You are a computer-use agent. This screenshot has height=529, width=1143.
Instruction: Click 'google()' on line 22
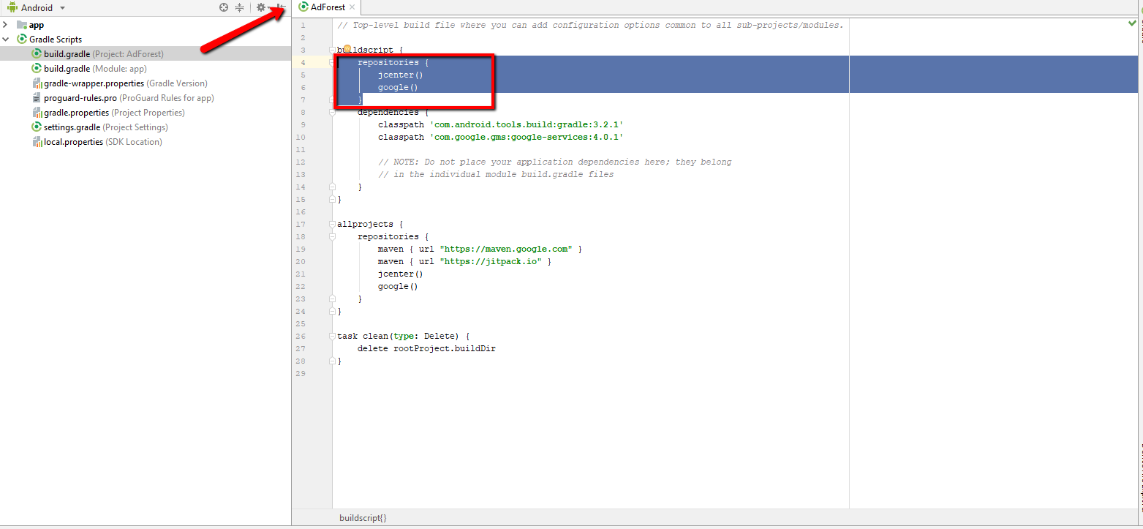(x=398, y=287)
